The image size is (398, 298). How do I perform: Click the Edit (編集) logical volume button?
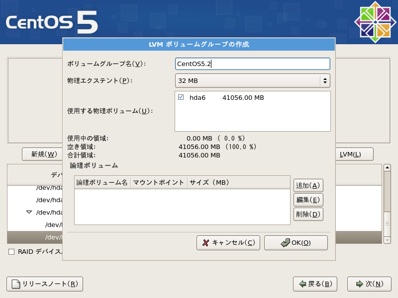[x=308, y=200]
